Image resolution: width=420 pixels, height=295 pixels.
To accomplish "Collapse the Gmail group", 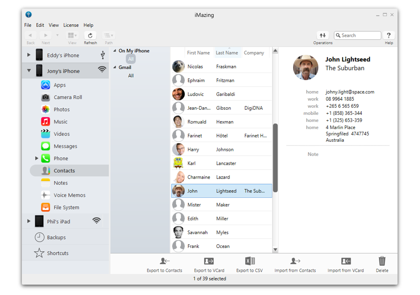I will coord(115,67).
